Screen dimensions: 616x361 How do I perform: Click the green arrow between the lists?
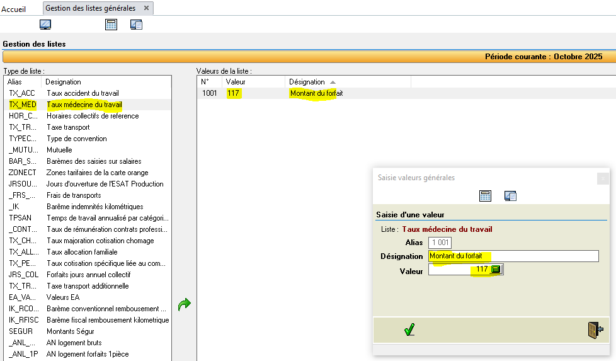[184, 305]
